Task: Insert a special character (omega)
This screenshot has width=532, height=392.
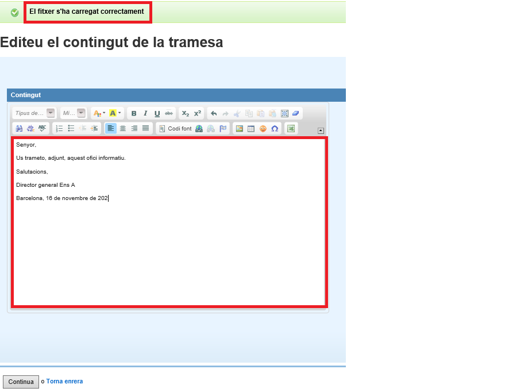Action: point(275,129)
